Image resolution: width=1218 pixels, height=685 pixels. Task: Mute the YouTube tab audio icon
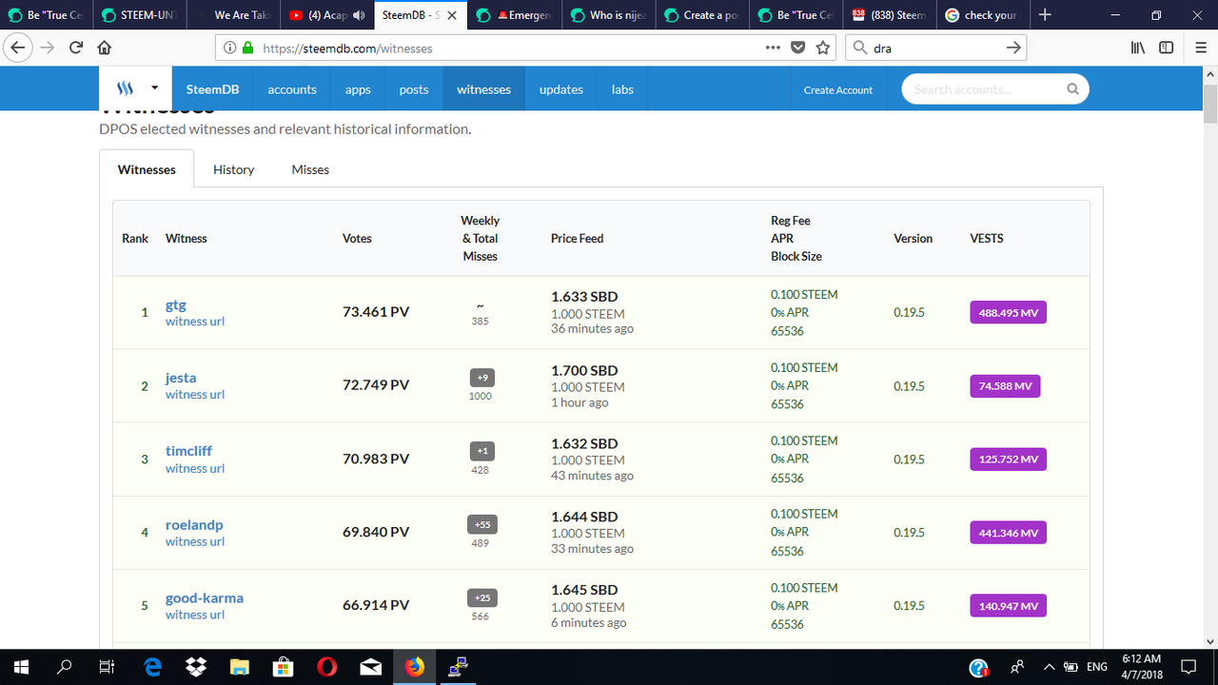(x=359, y=15)
